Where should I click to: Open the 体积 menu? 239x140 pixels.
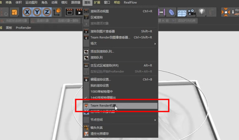tap(18, 3)
